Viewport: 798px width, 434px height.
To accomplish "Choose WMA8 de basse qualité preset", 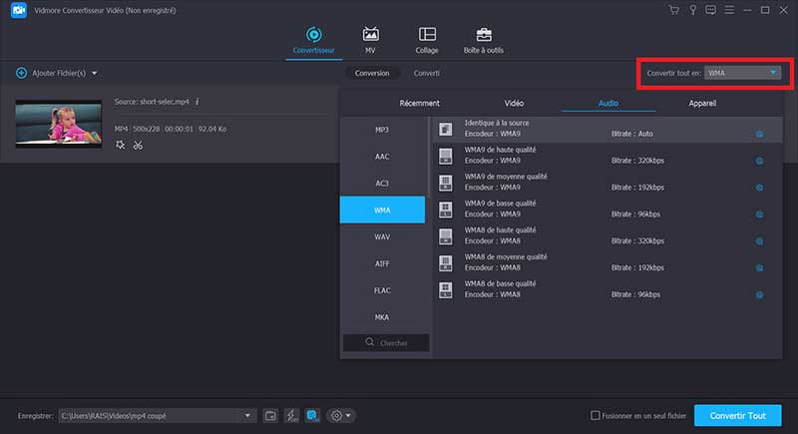I will coord(607,289).
